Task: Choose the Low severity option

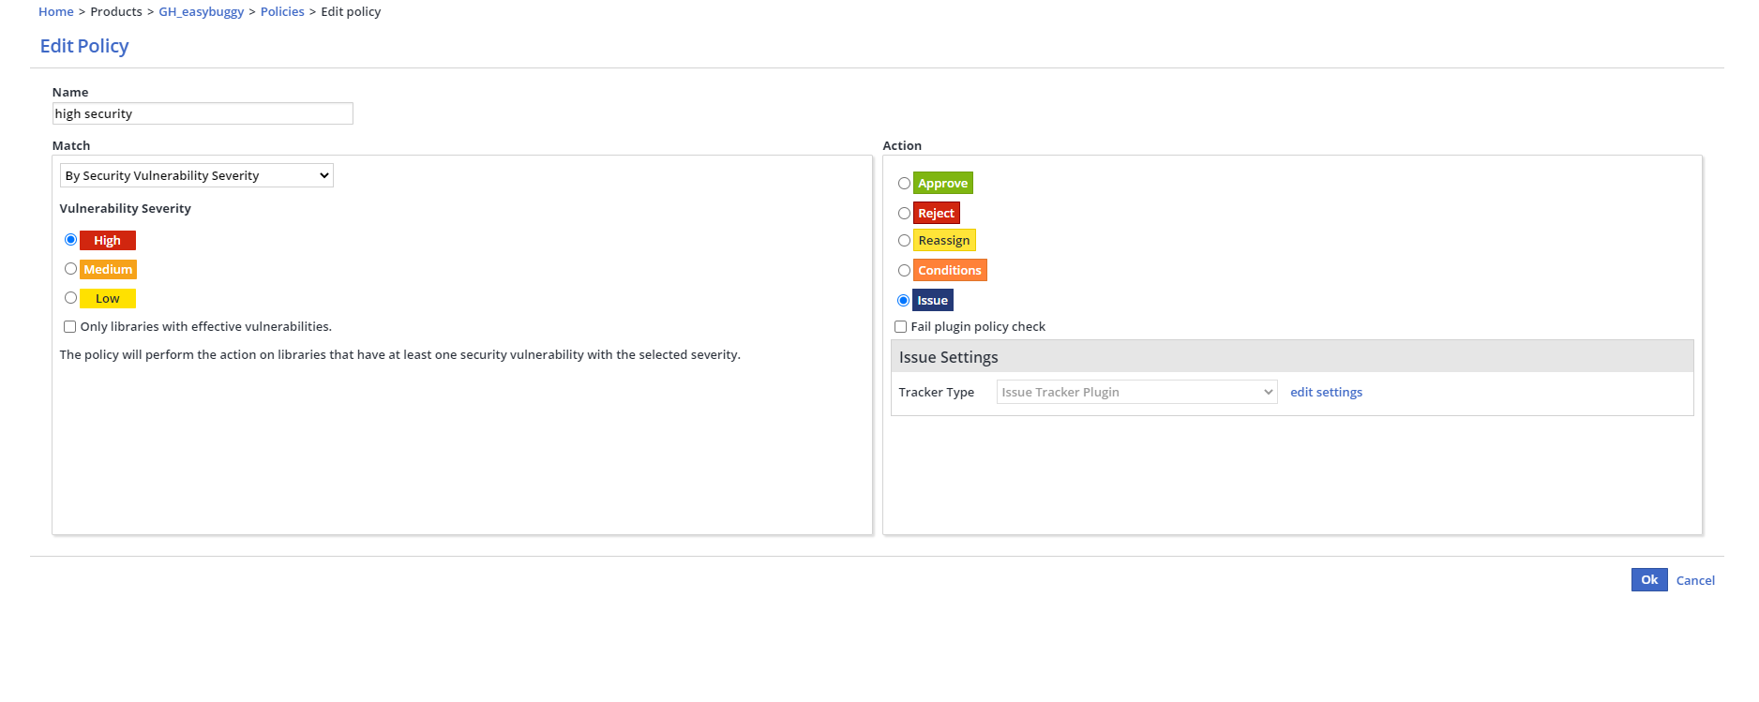Action: tap(70, 298)
